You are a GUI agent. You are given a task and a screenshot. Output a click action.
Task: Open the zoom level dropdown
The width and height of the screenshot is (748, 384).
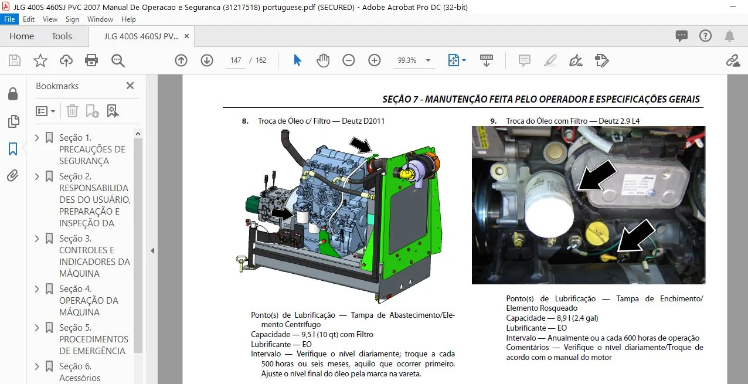click(428, 60)
